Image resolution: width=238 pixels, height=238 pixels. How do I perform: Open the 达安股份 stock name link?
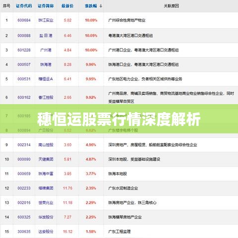click(46, 232)
